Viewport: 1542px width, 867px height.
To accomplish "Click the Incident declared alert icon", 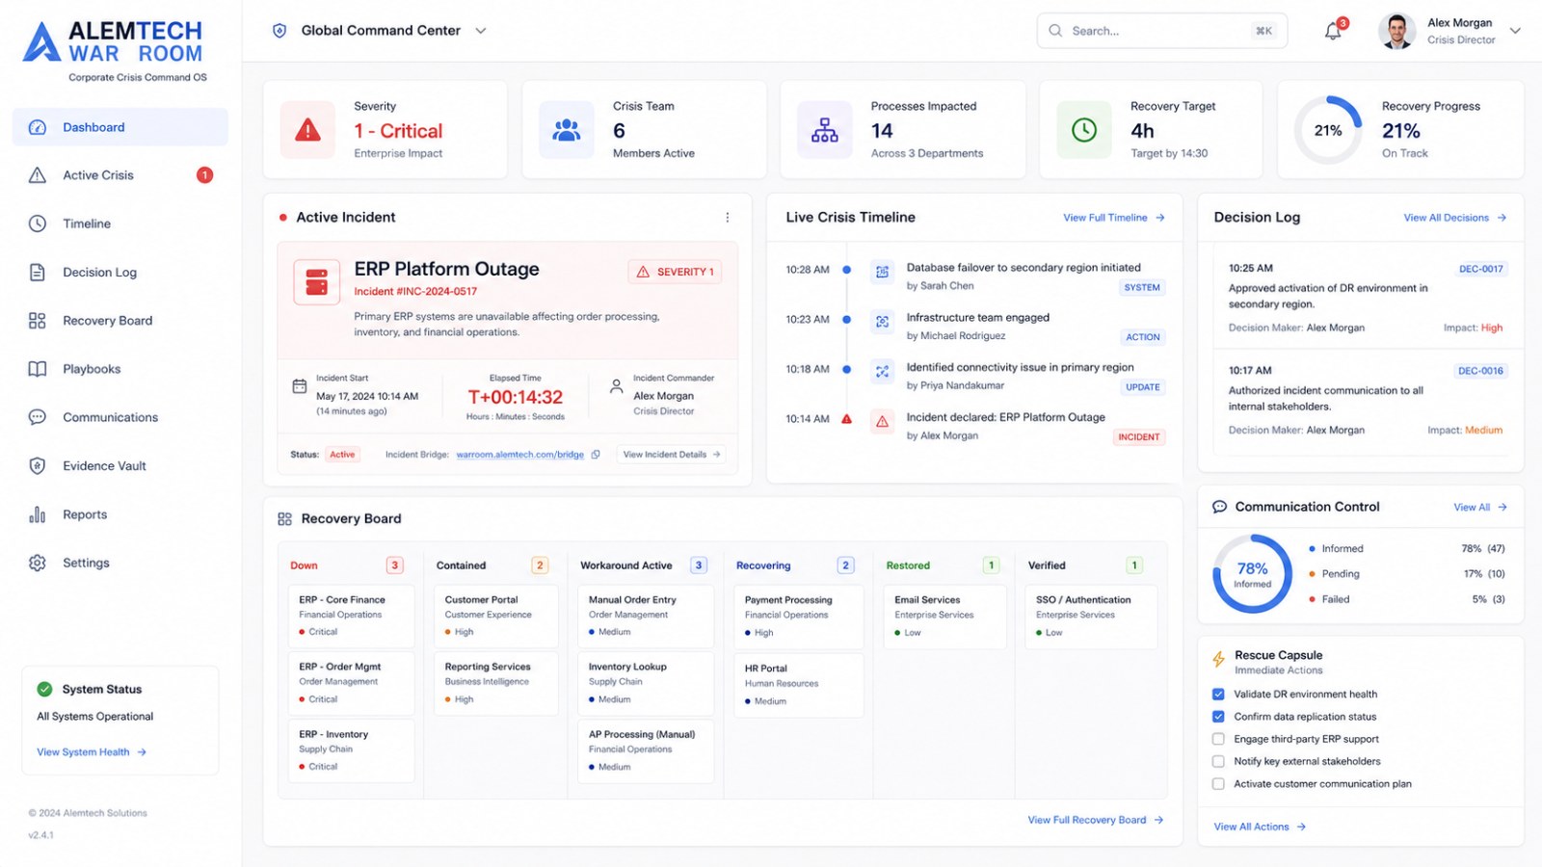I will (882, 422).
